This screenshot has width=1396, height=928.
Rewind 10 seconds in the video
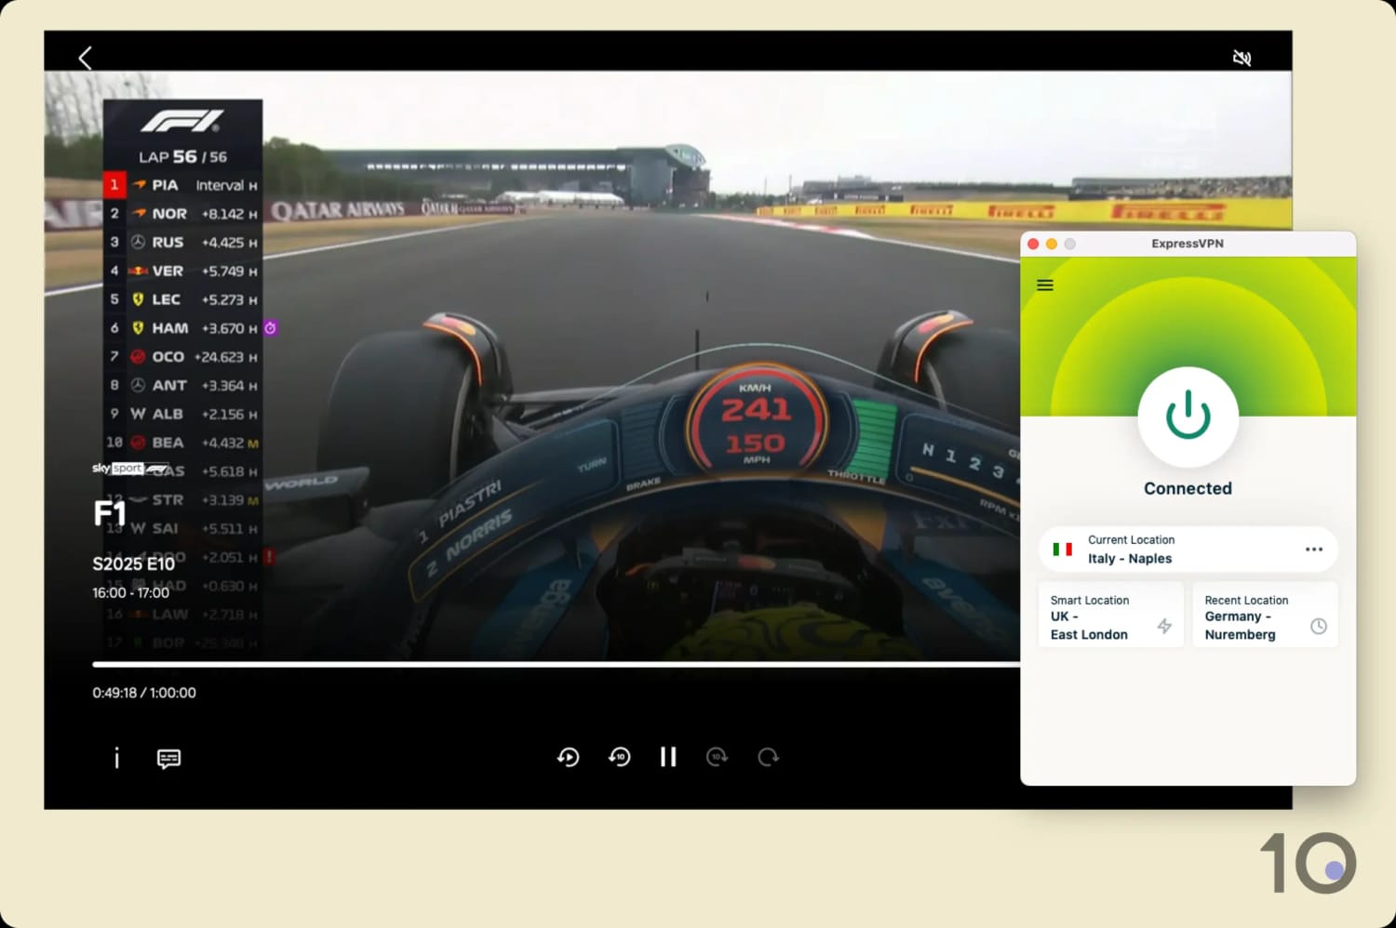(x=620, y=757)
